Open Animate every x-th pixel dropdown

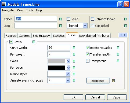coord(68,80)
